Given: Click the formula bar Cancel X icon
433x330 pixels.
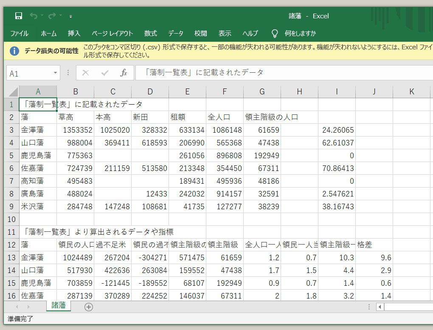Looking at the screenshot, I should [x=86, y=73].
